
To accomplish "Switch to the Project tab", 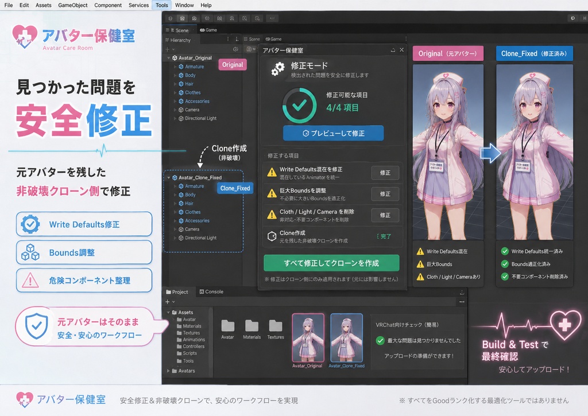I will (177, 291).
